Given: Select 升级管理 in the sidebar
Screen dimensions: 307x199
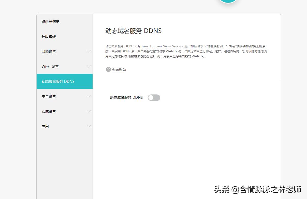Looking at the screenshot, I should point(49,36).
